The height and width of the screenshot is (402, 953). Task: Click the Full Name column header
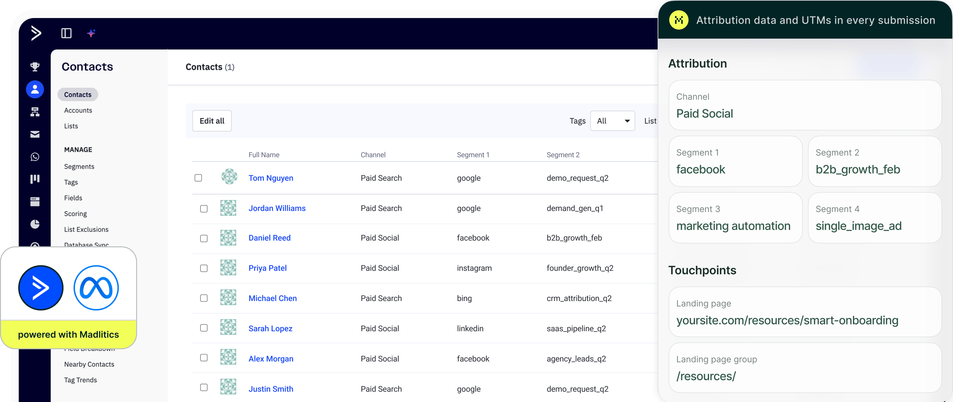pyautogui.click(x=264, y=155)
